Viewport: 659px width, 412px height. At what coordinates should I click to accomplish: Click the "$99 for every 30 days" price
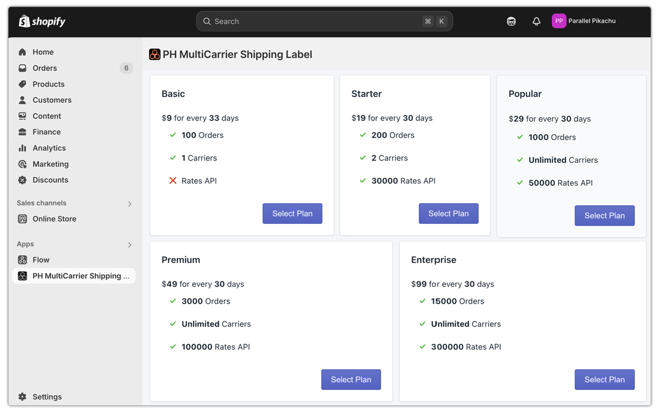[453, 284]
